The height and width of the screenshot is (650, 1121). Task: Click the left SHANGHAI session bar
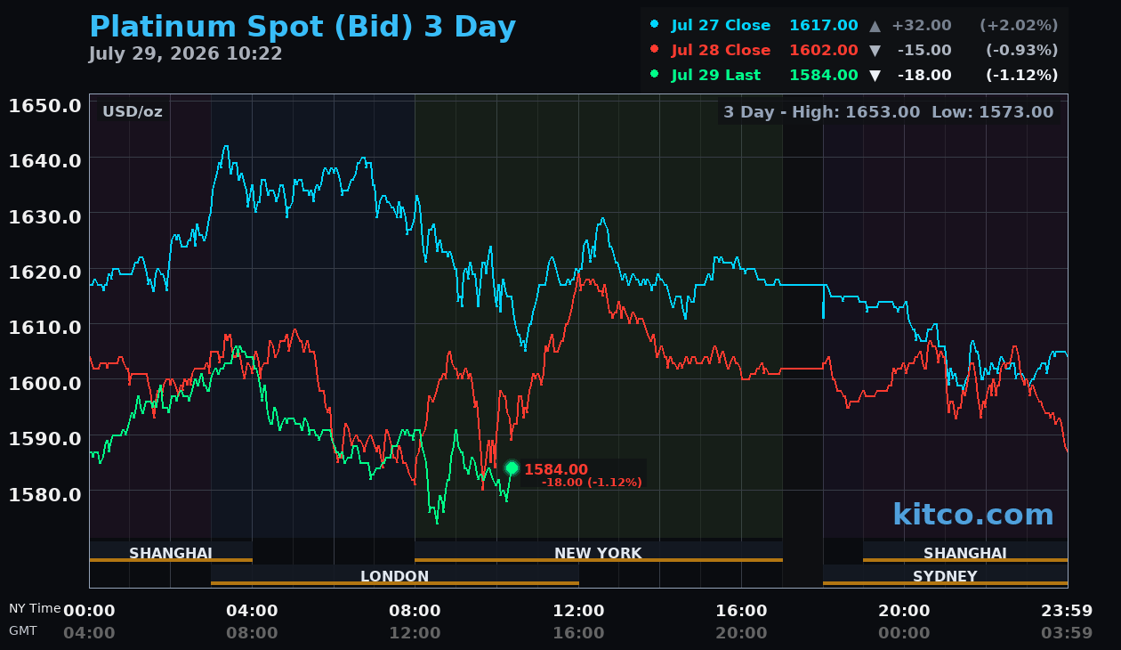coord(171,553)
